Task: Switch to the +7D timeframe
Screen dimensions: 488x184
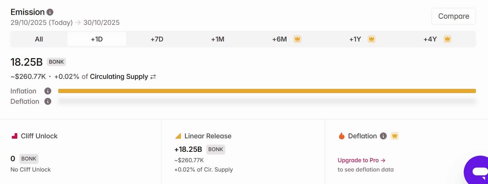Action: (157, 39)
